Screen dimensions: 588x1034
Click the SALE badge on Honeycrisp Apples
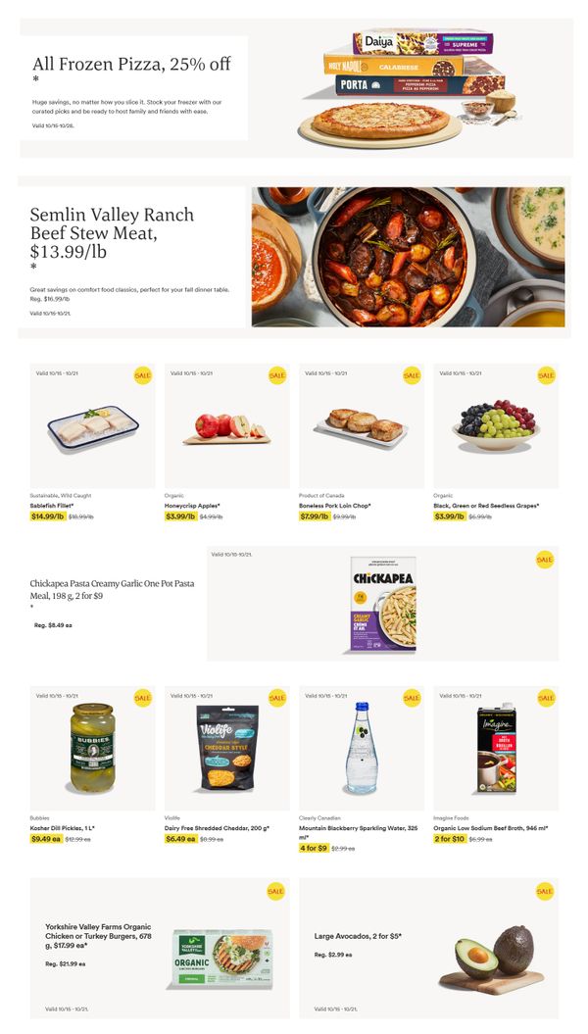click(x=277, y=375)
